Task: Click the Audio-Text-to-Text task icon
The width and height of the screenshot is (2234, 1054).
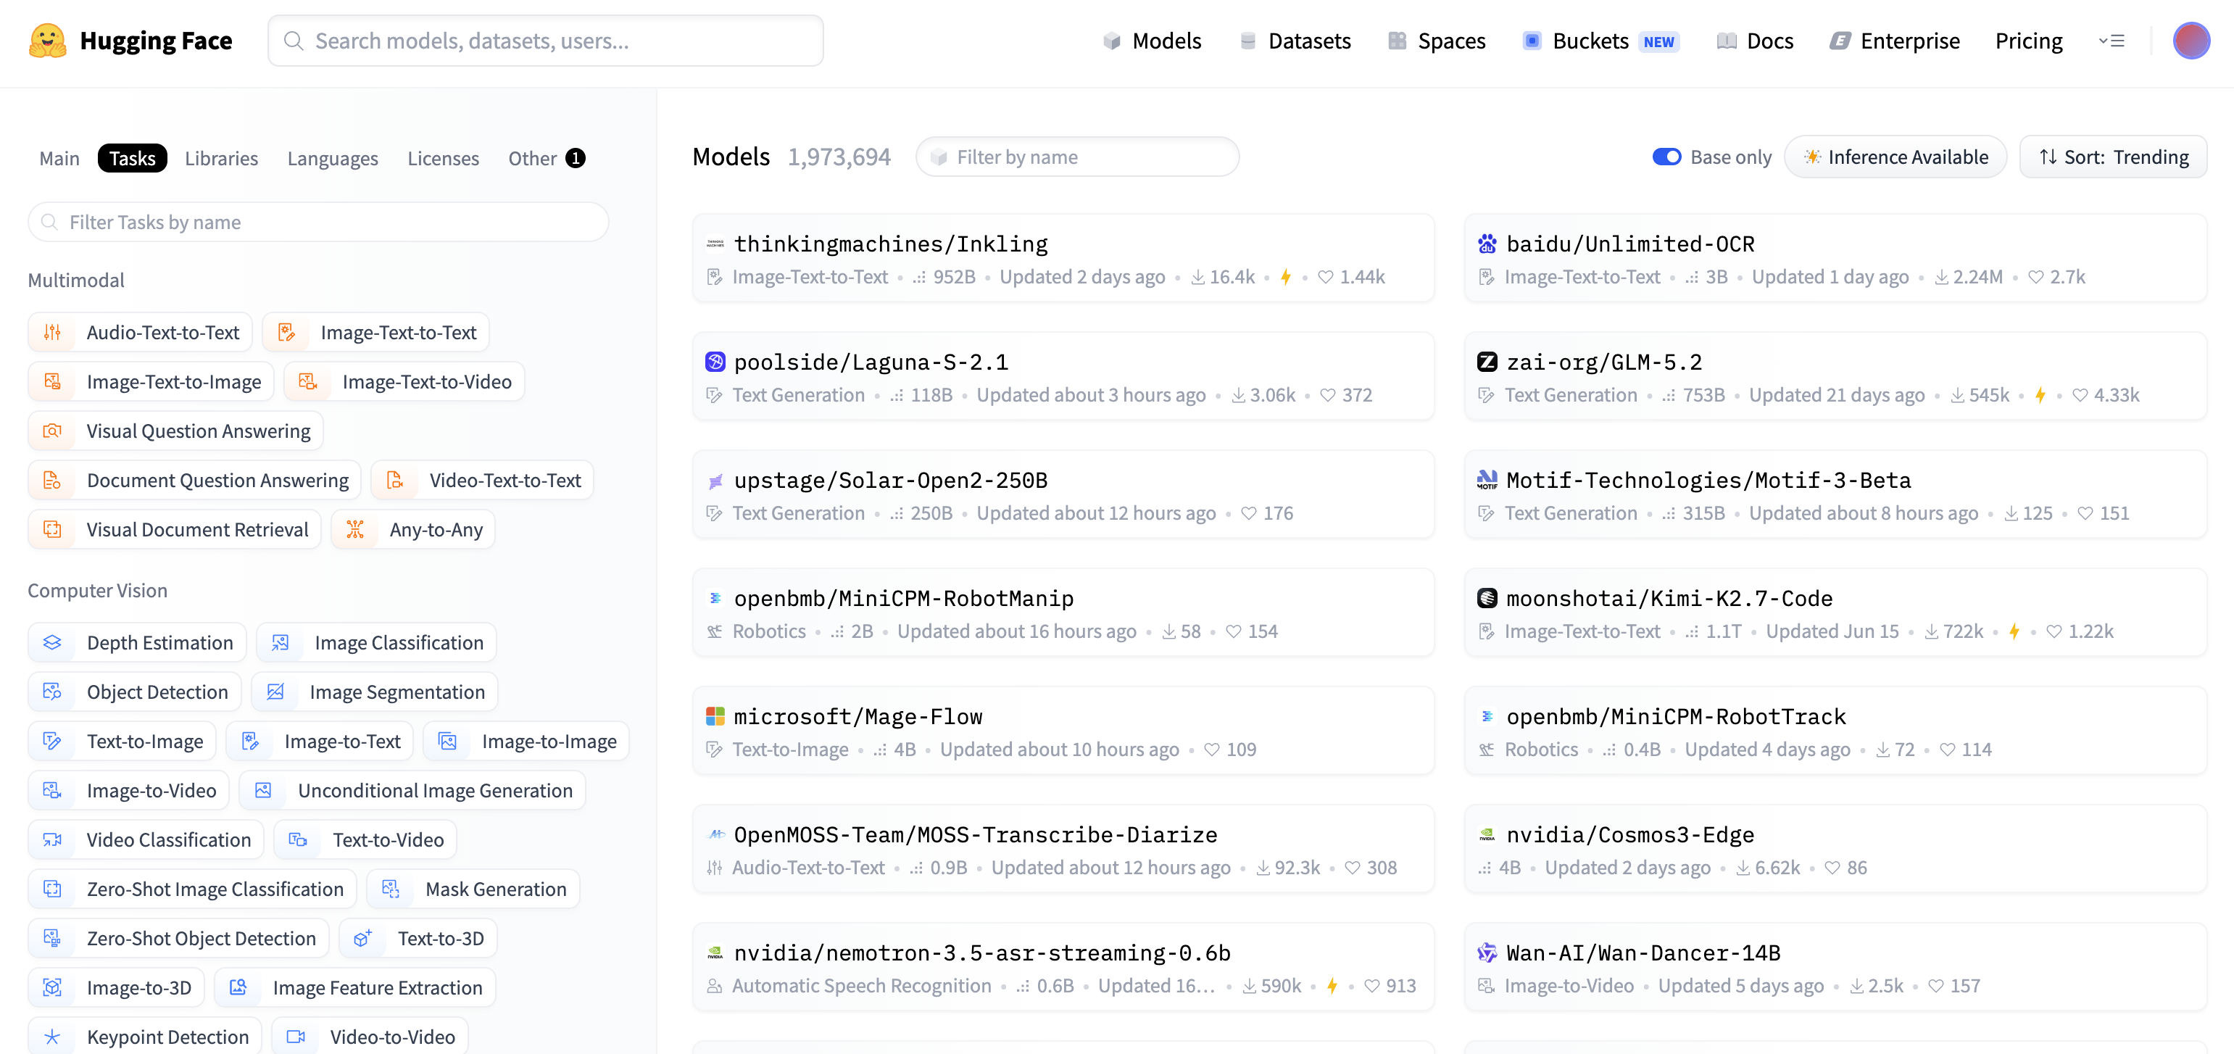Action: [52, 332]
